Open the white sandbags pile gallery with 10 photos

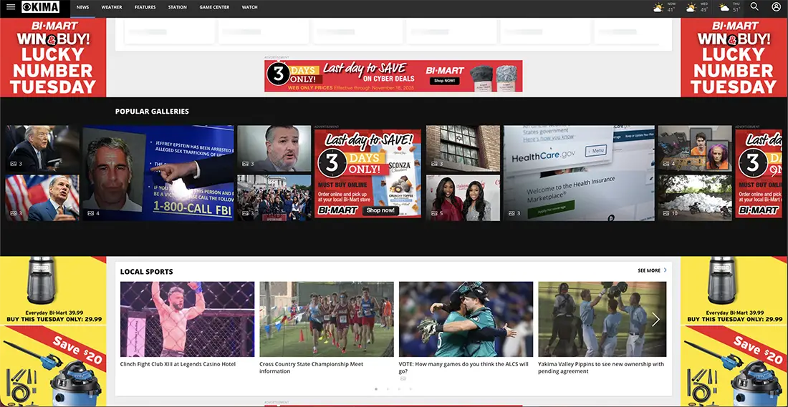click(695, 197)
